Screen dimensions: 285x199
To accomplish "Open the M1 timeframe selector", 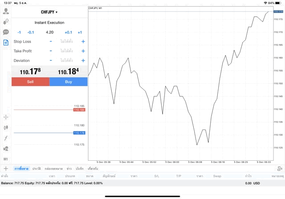I will (6, 159).
